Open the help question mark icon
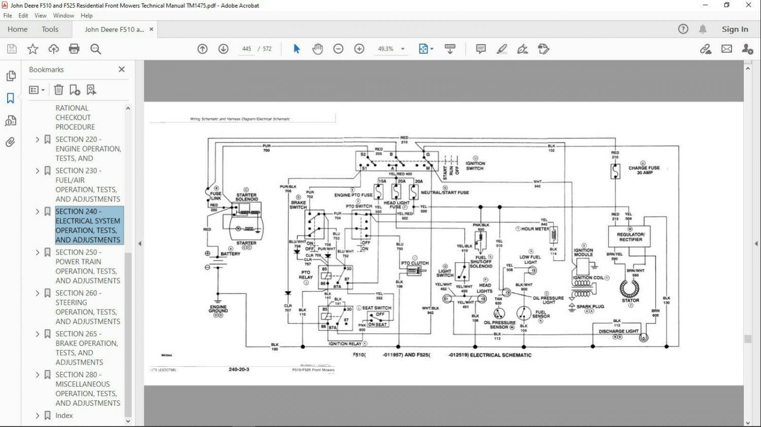This screenshot has width=761, height=427. click(683, 29)
